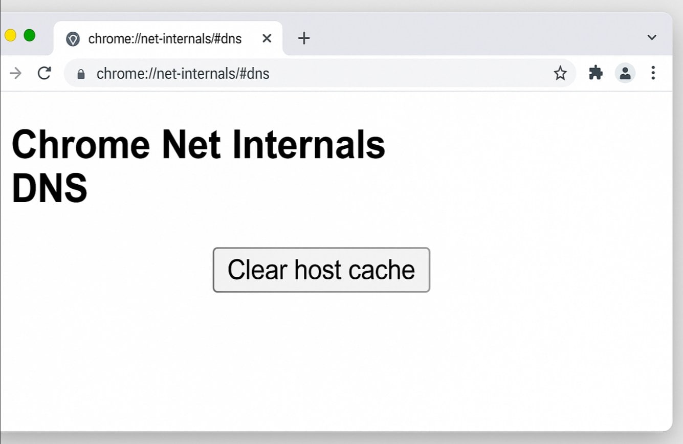683x444 pixels.
Task: Bookmark this page with the star icon
Action: tap(561, 73)
